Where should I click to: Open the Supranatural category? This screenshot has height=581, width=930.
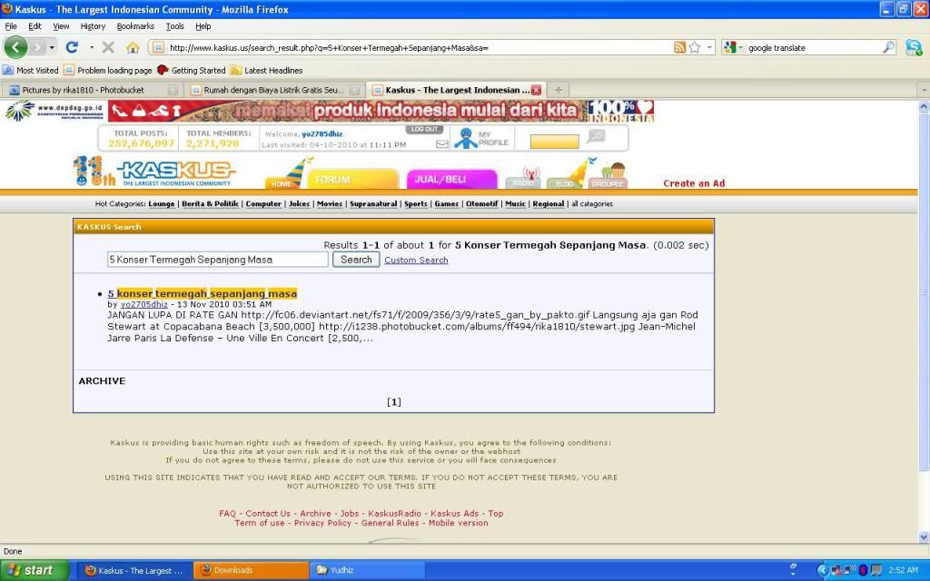click(x=373, y=203)
